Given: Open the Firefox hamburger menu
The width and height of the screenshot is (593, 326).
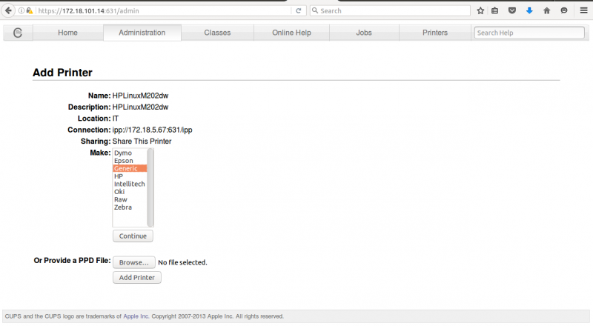Looking at the screenshot, I should [583, 10].
